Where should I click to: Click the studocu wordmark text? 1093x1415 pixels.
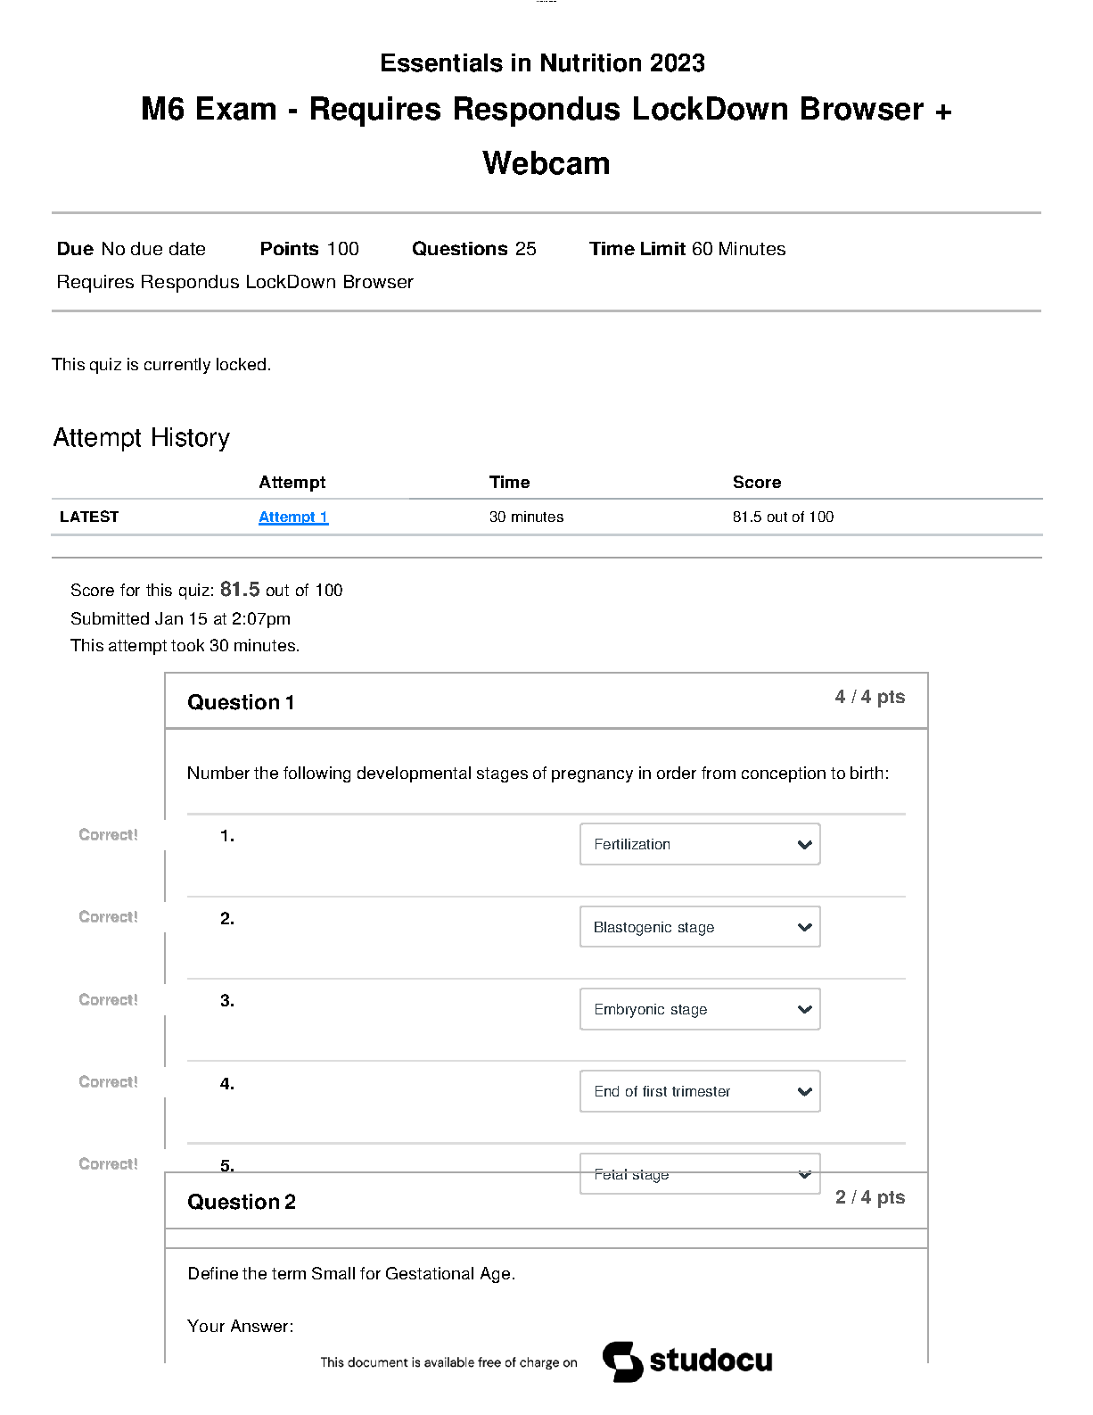pos(711,1361)
